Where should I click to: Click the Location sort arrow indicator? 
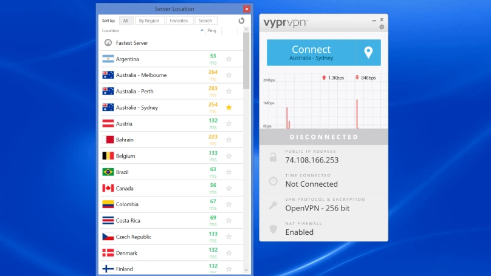202,30
